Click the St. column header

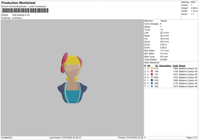pos(157,66)
